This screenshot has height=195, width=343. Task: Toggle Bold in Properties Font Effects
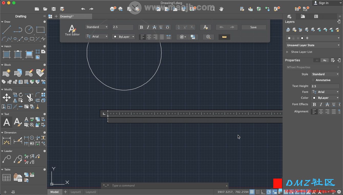[x=314, y=104]
